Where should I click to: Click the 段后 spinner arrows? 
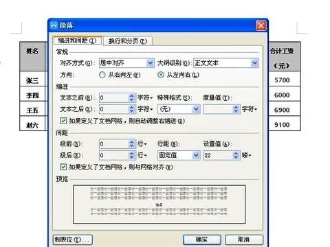[131, 155]
